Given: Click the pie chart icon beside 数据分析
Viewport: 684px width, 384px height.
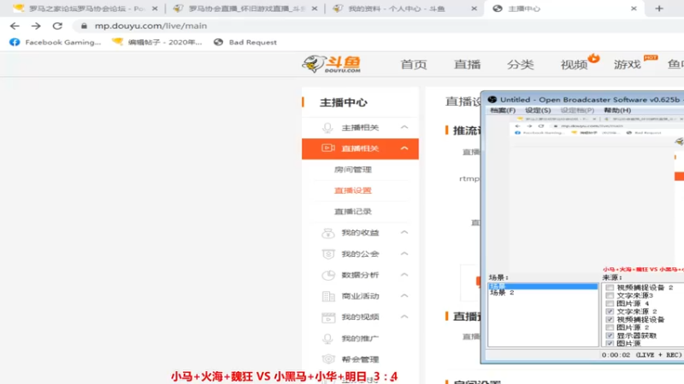Looking at the screenshot, I should [328, 275].
